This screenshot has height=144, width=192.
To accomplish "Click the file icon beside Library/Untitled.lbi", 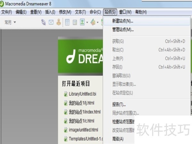I will pos(66,94).
